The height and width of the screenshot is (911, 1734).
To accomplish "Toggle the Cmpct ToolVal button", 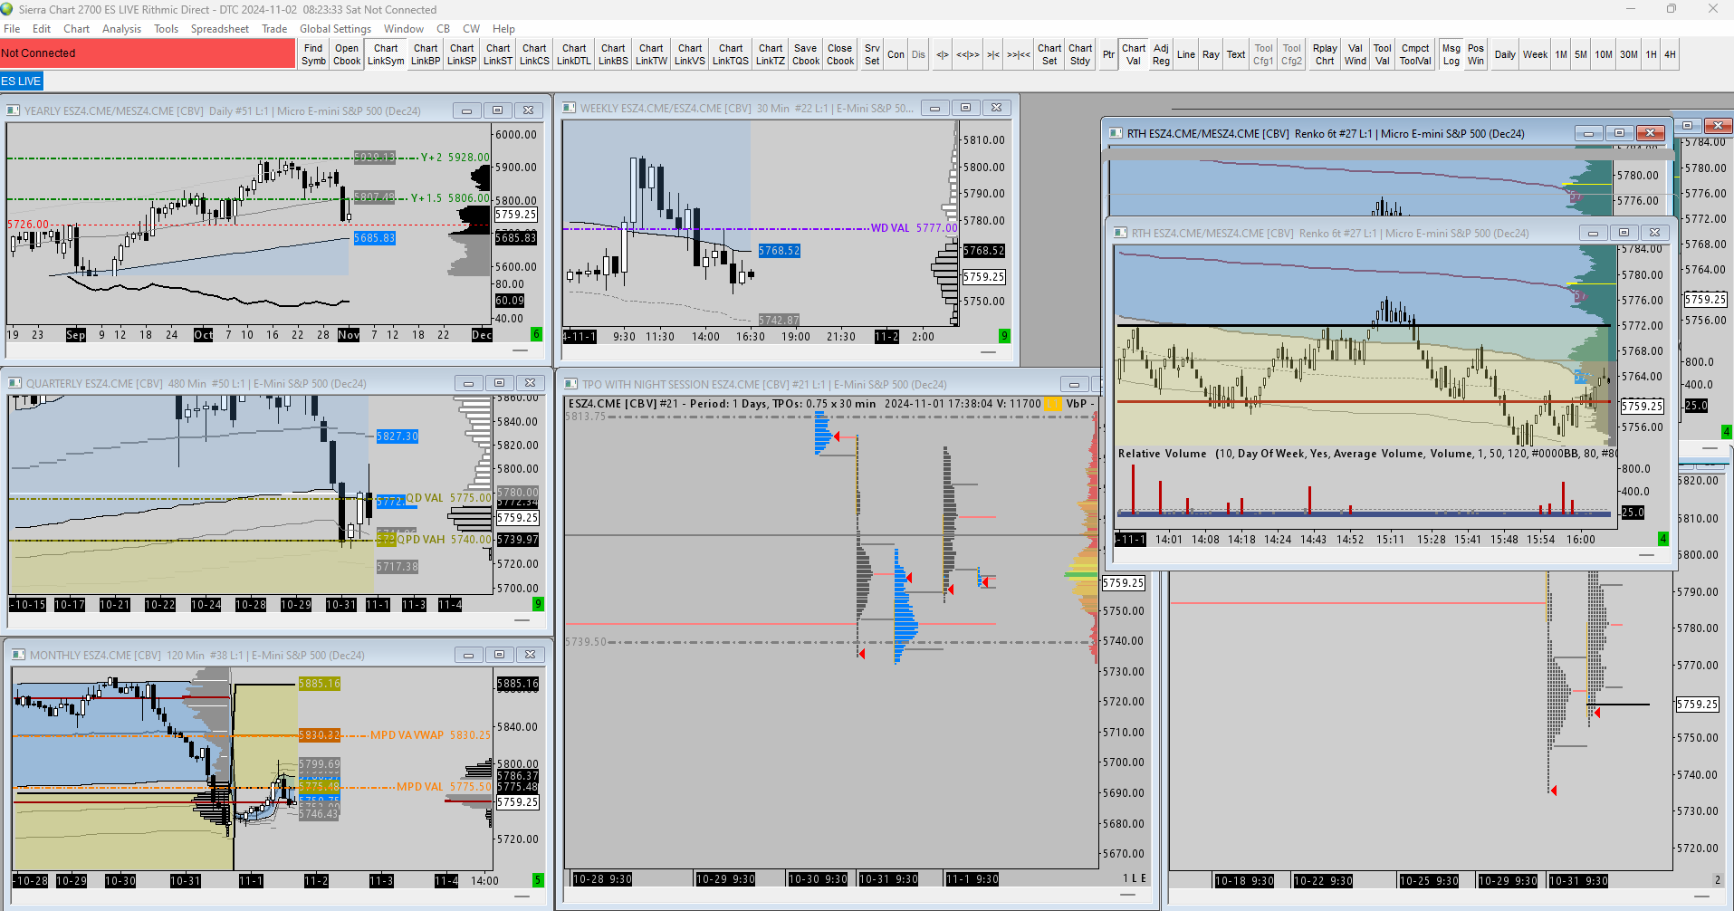I will click(1415, 54).
